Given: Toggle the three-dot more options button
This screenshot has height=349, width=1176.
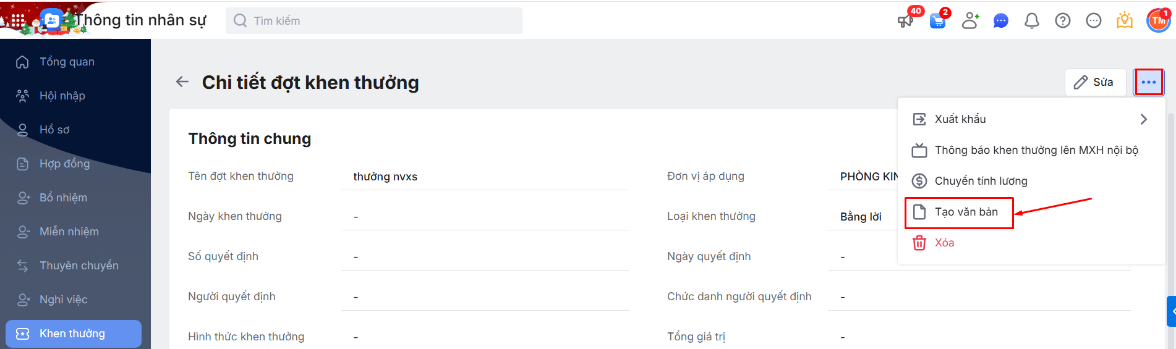Looking at the screenshot, I should (1148, 82).
